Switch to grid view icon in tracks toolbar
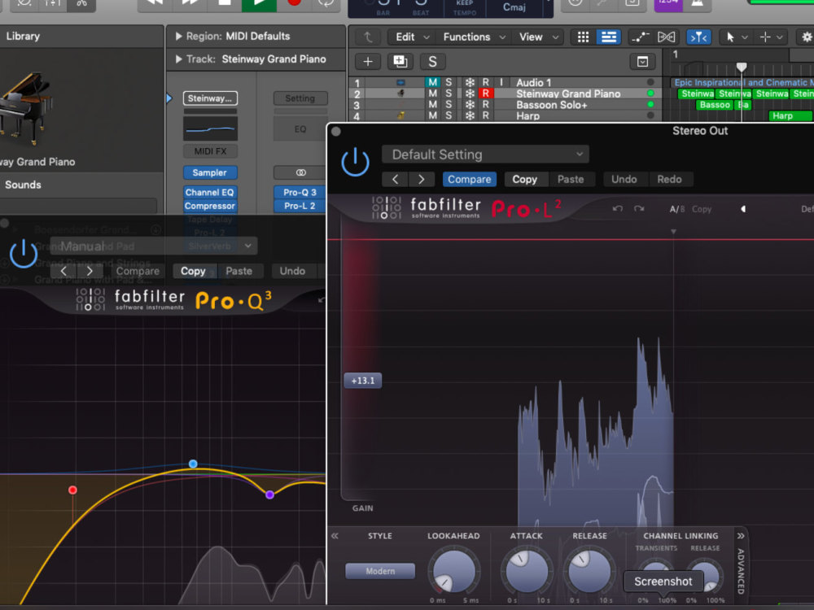This screenshot has width=814, height=610. tap(583, 37)
